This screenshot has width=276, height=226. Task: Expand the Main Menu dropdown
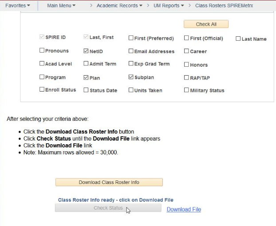coord(61,5)
